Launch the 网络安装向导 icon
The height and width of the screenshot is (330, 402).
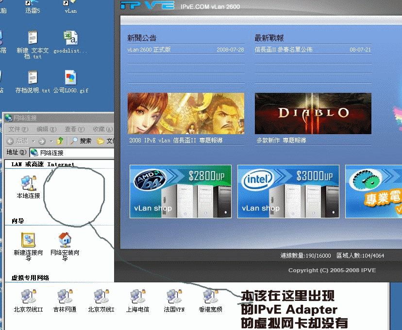tap(65, 240)
